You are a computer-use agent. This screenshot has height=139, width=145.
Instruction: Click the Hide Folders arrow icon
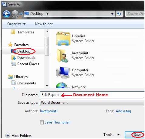pos(8,135)
